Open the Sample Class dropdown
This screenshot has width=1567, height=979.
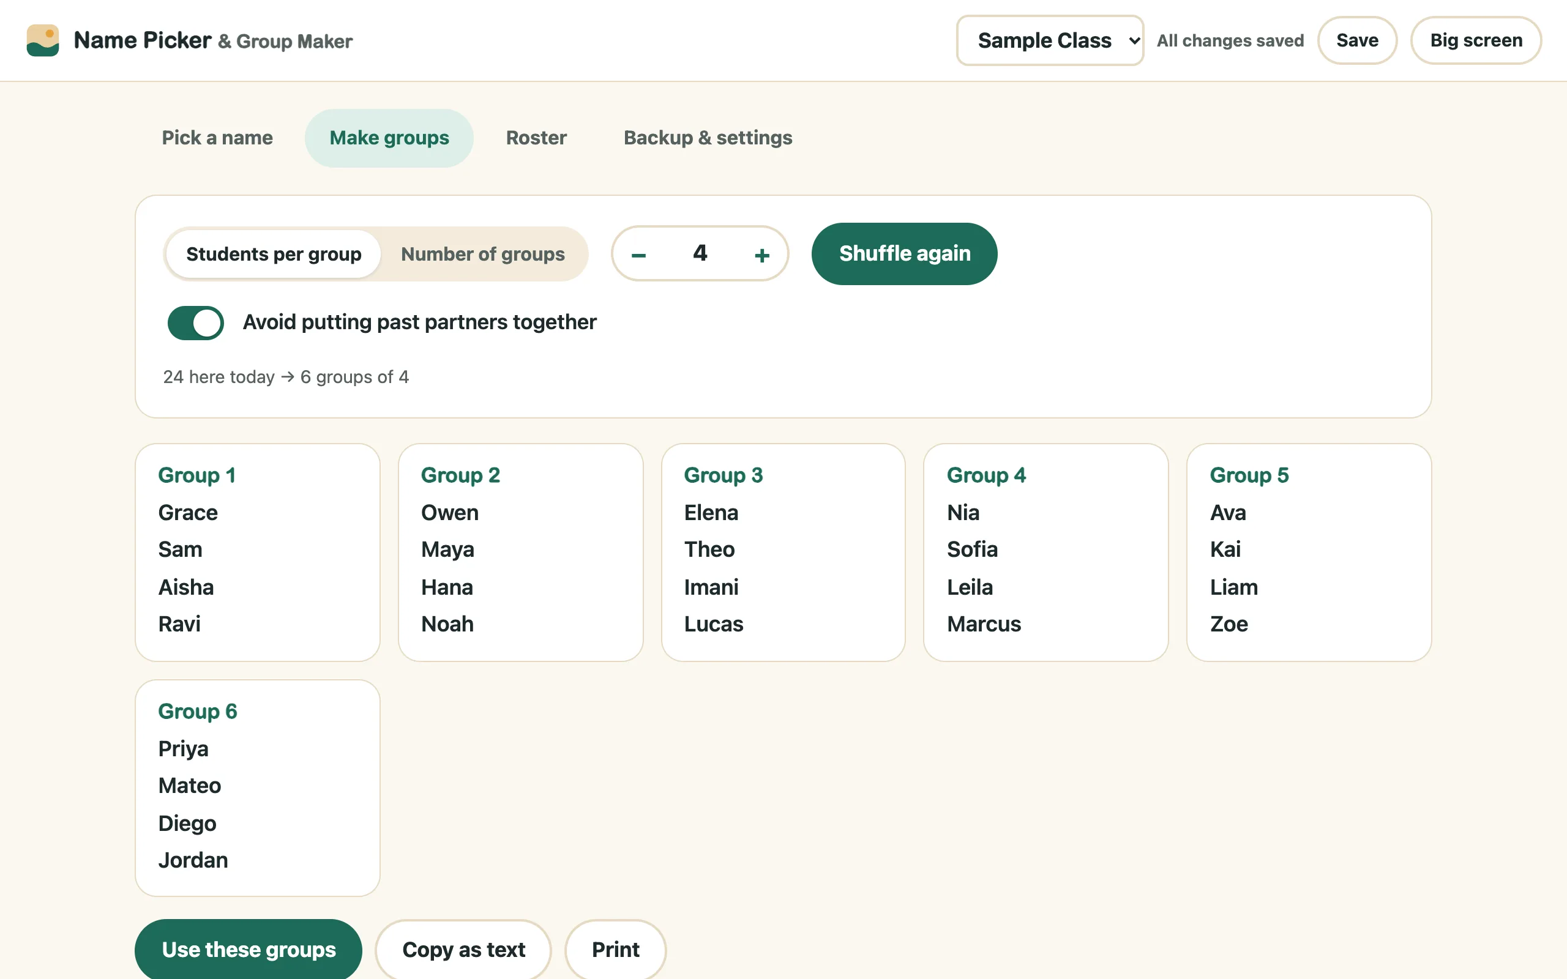pos(1050,40)
